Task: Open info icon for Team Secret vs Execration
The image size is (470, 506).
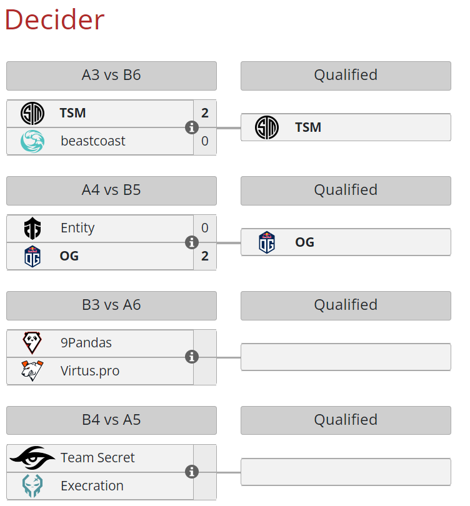Action: pyautogui.click(x=192, y=472)
